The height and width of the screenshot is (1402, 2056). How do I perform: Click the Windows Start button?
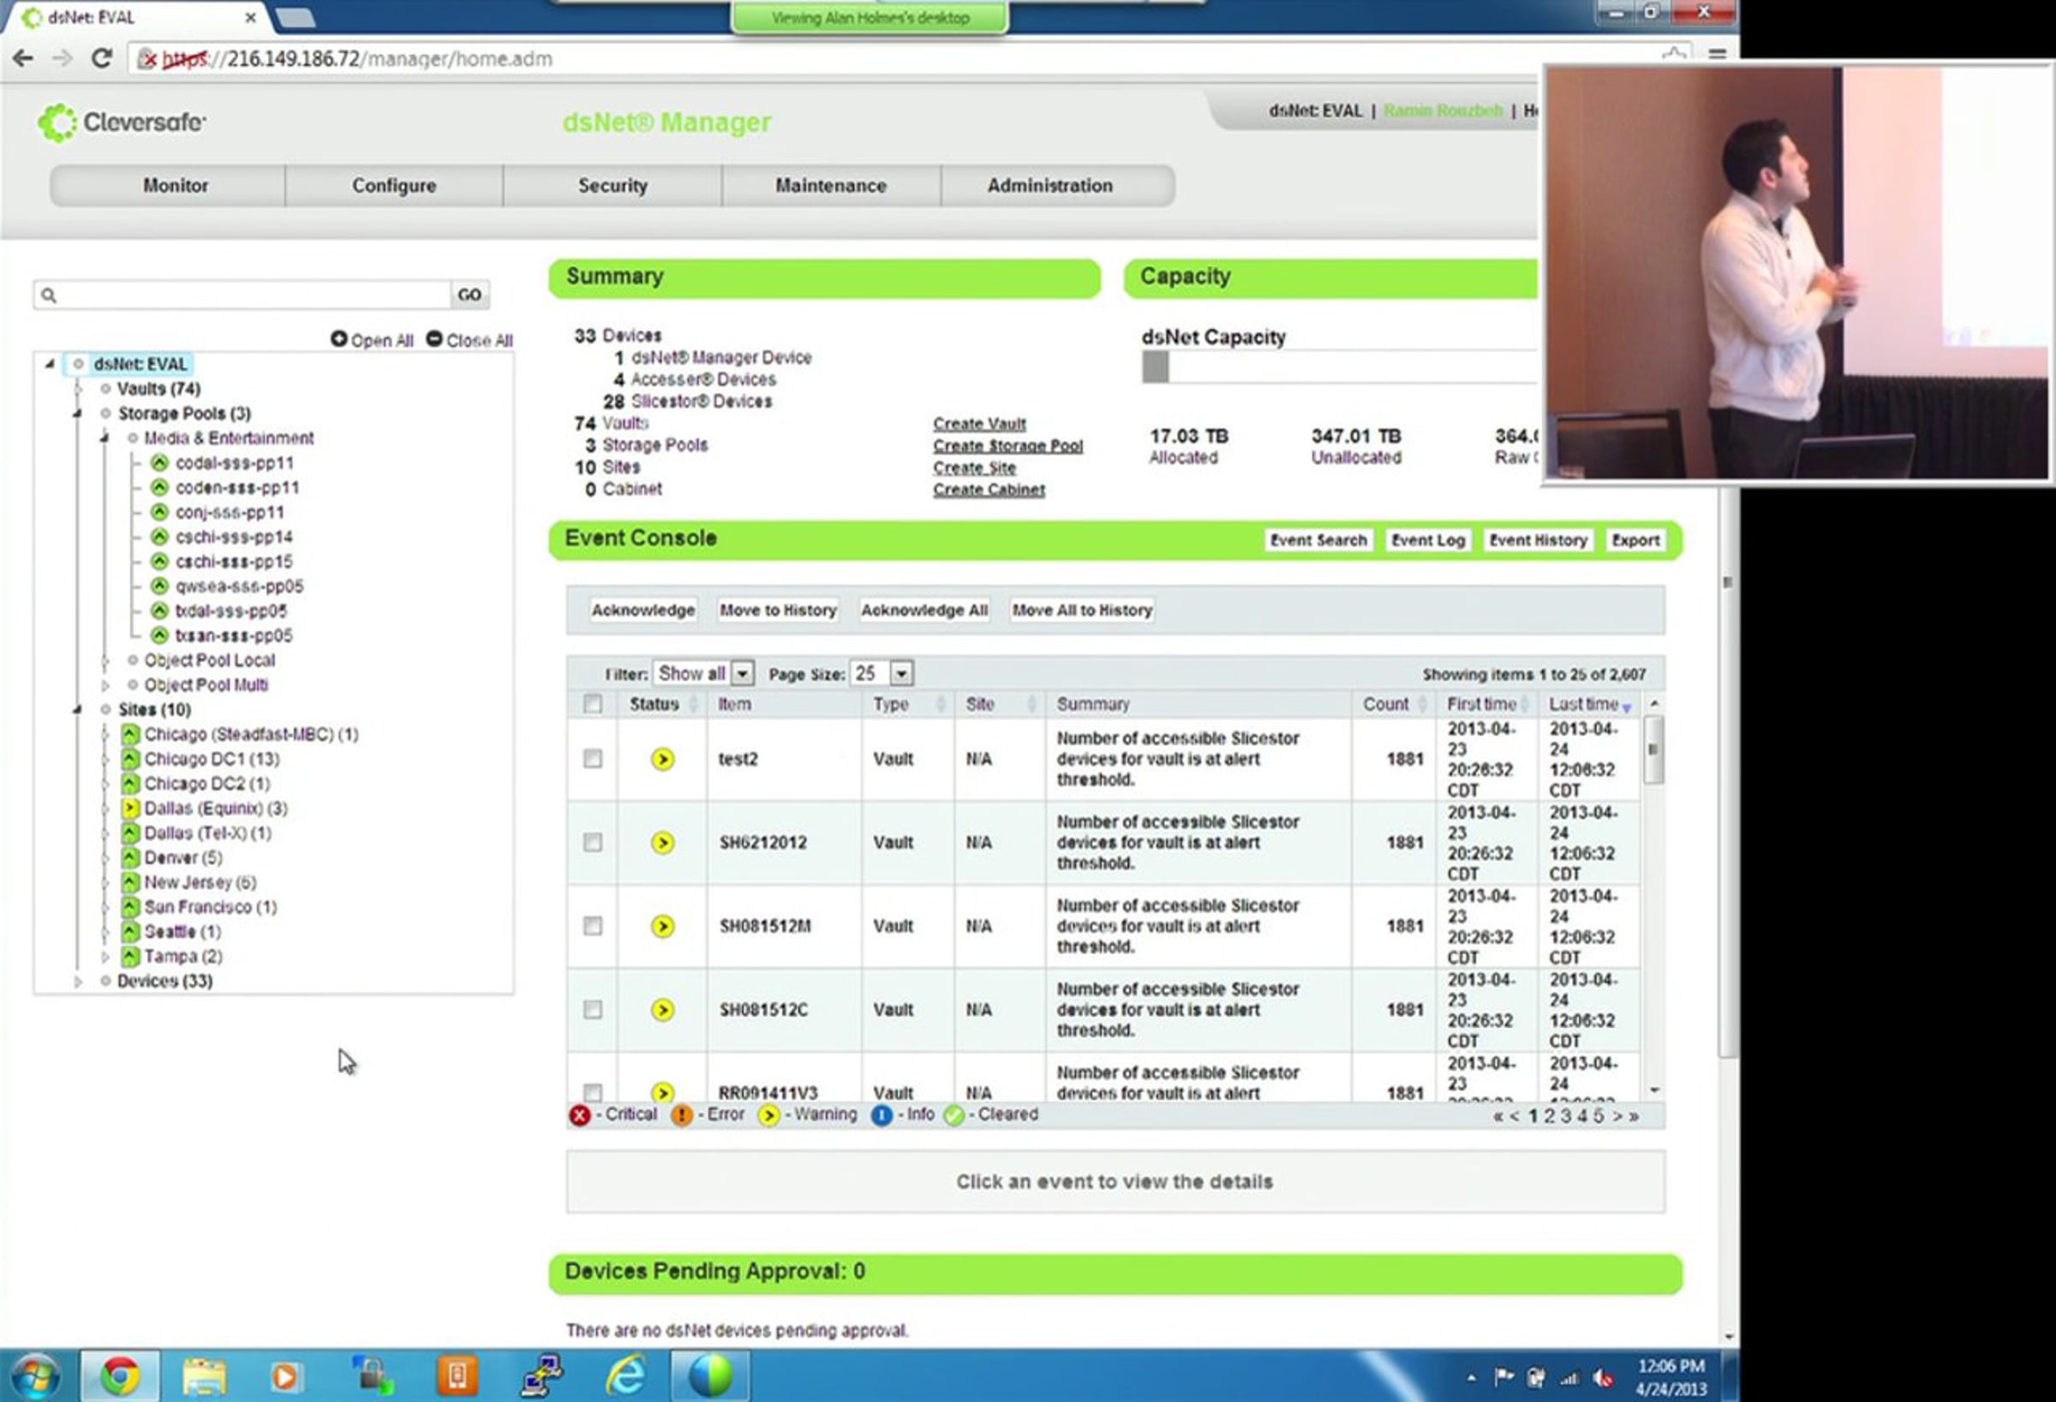tap(36, 1376)
